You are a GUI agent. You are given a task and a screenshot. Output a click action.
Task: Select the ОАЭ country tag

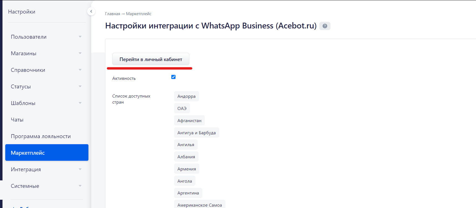(x=182, y=108)
